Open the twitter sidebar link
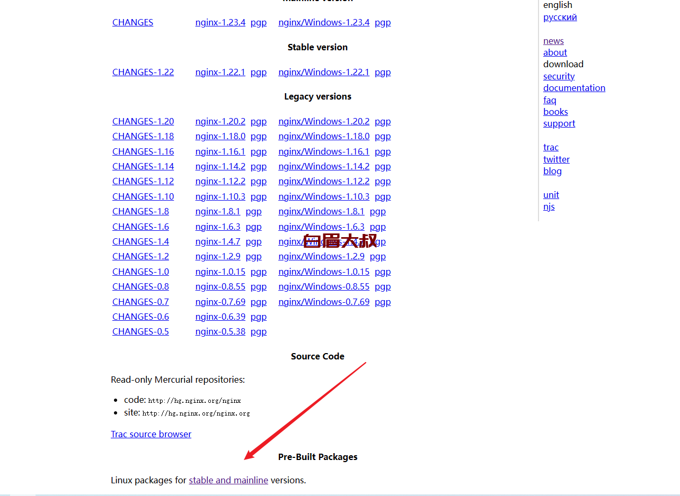The image size is (680, 496). pos(557,159)
